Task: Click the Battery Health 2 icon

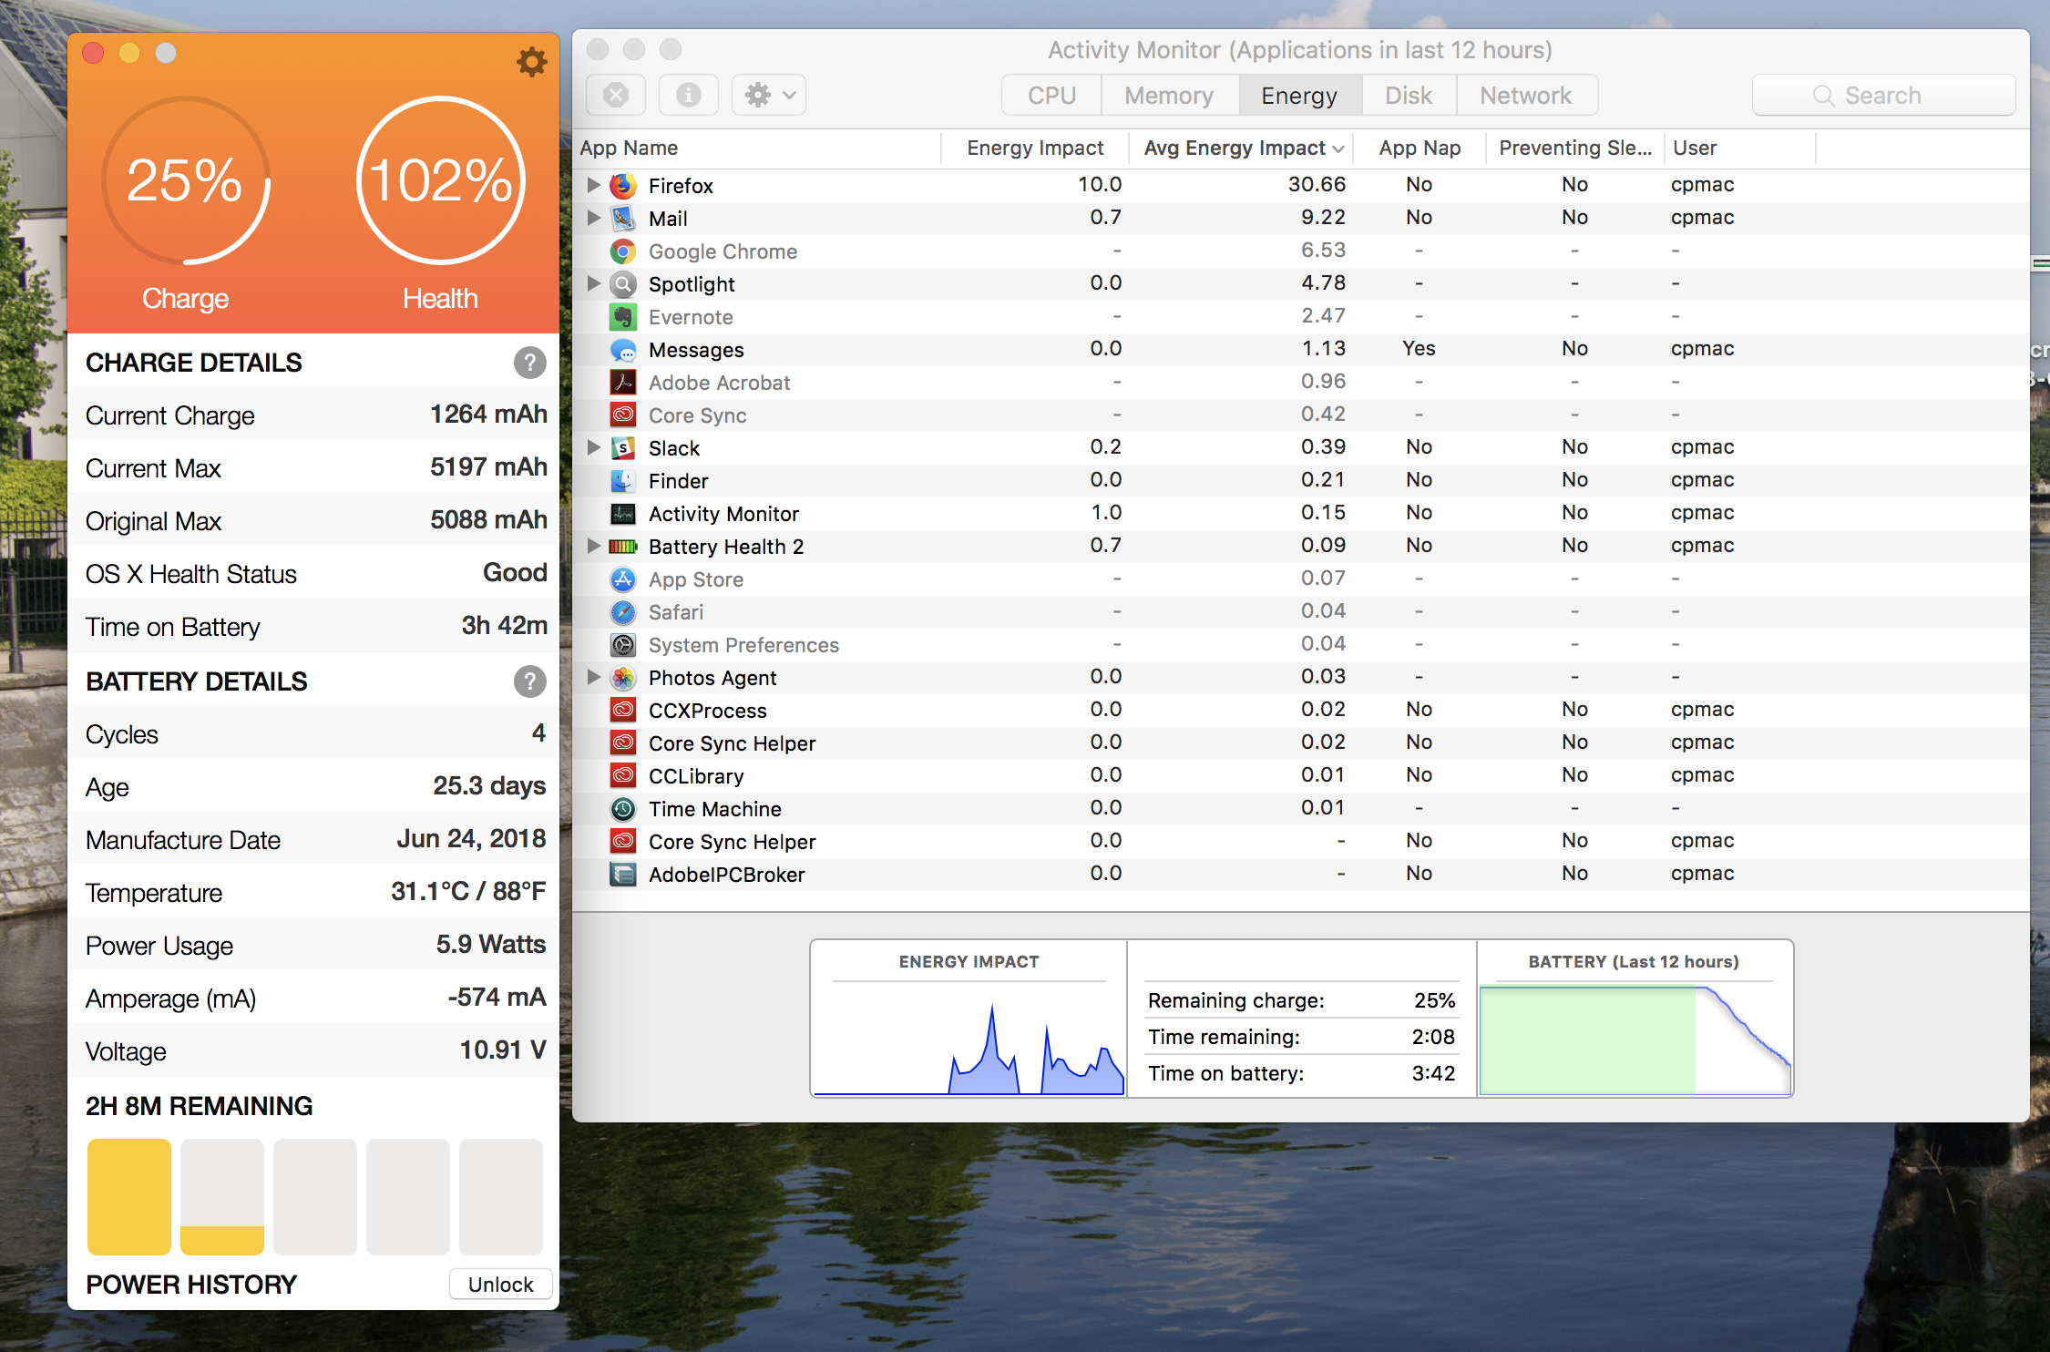Action: point(623,547)
